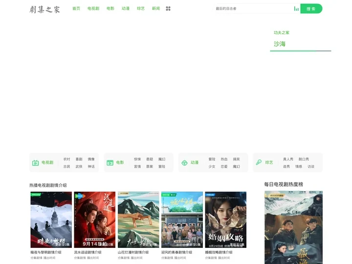
Task: Open 电视剧 in top navigation bar
Action: point(93,8)
